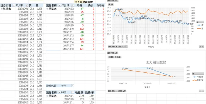Select the 自營商 column header
The width and height of the screenshot is (206, 104).
click(100, 5)
